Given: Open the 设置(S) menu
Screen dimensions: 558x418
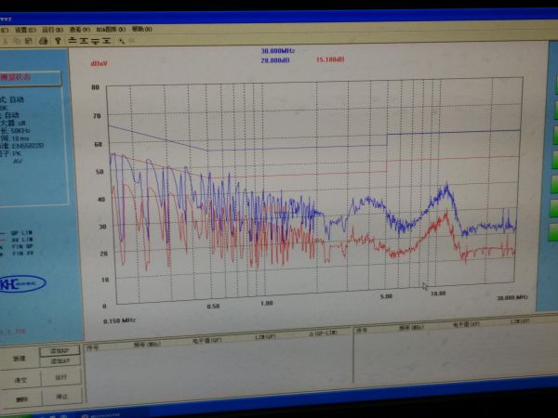Looking at the screenshot, I should click(x=26, y=31).
